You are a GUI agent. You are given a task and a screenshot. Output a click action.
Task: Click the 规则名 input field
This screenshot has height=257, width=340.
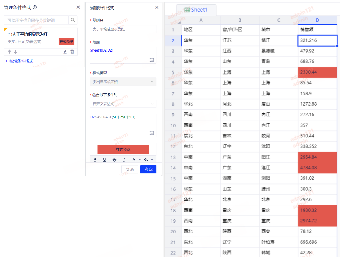(123, 29)
